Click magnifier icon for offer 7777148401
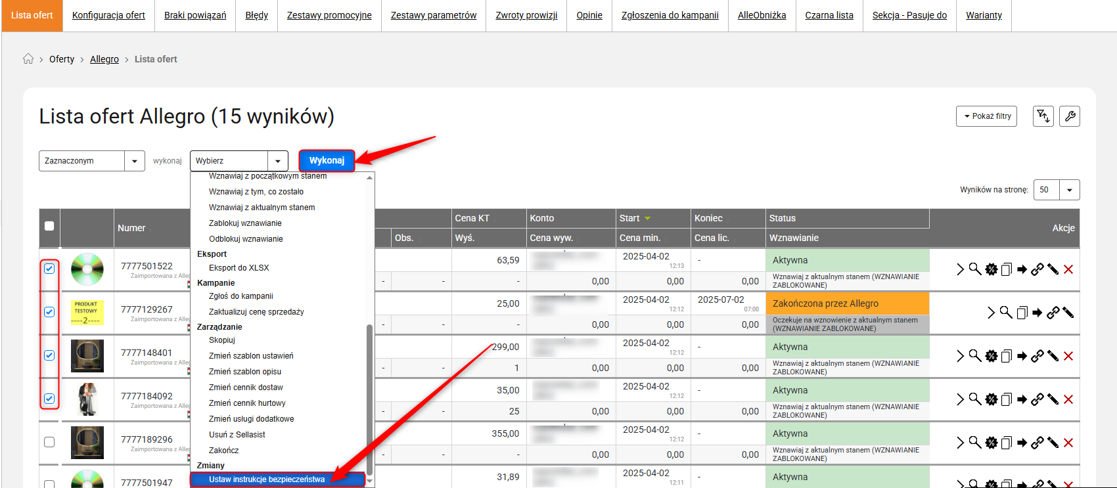The height and width of the screenshot is (488, 1117). [975, 355]
